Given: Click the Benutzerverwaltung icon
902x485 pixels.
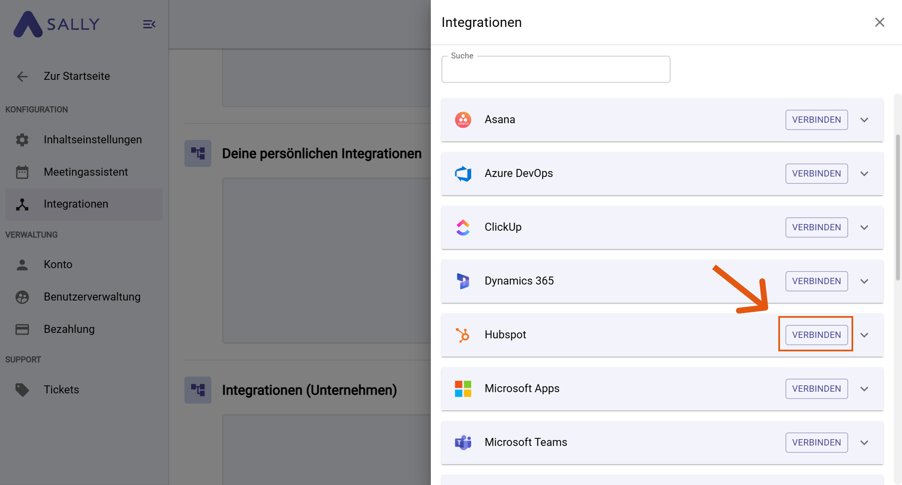Looking at the screenshot, I should (22, 297).
